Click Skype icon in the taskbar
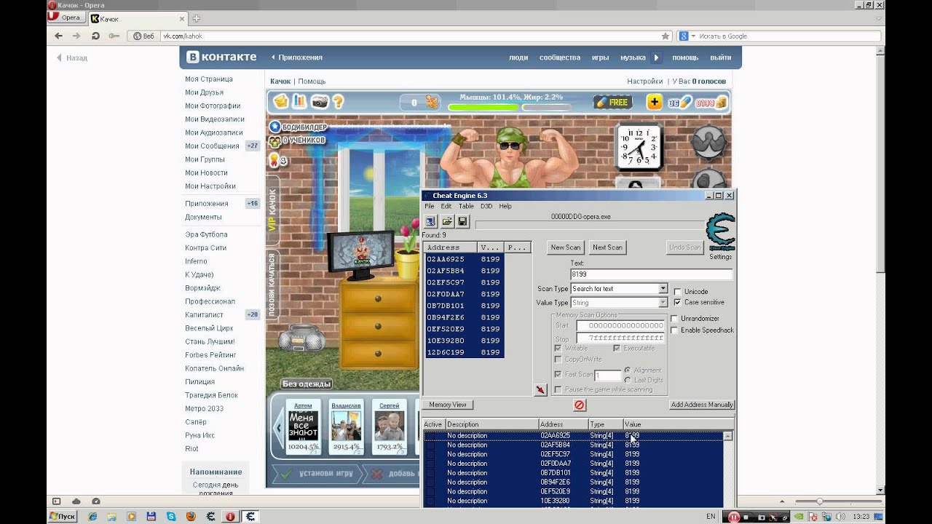The height and width of the screenshot is (524, 932). [171, 517]
